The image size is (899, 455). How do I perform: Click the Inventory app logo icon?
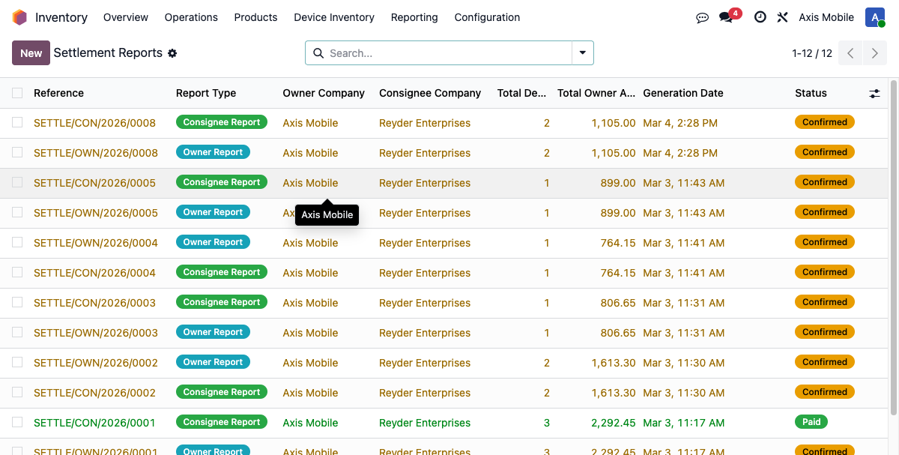[x=19, y=17]
